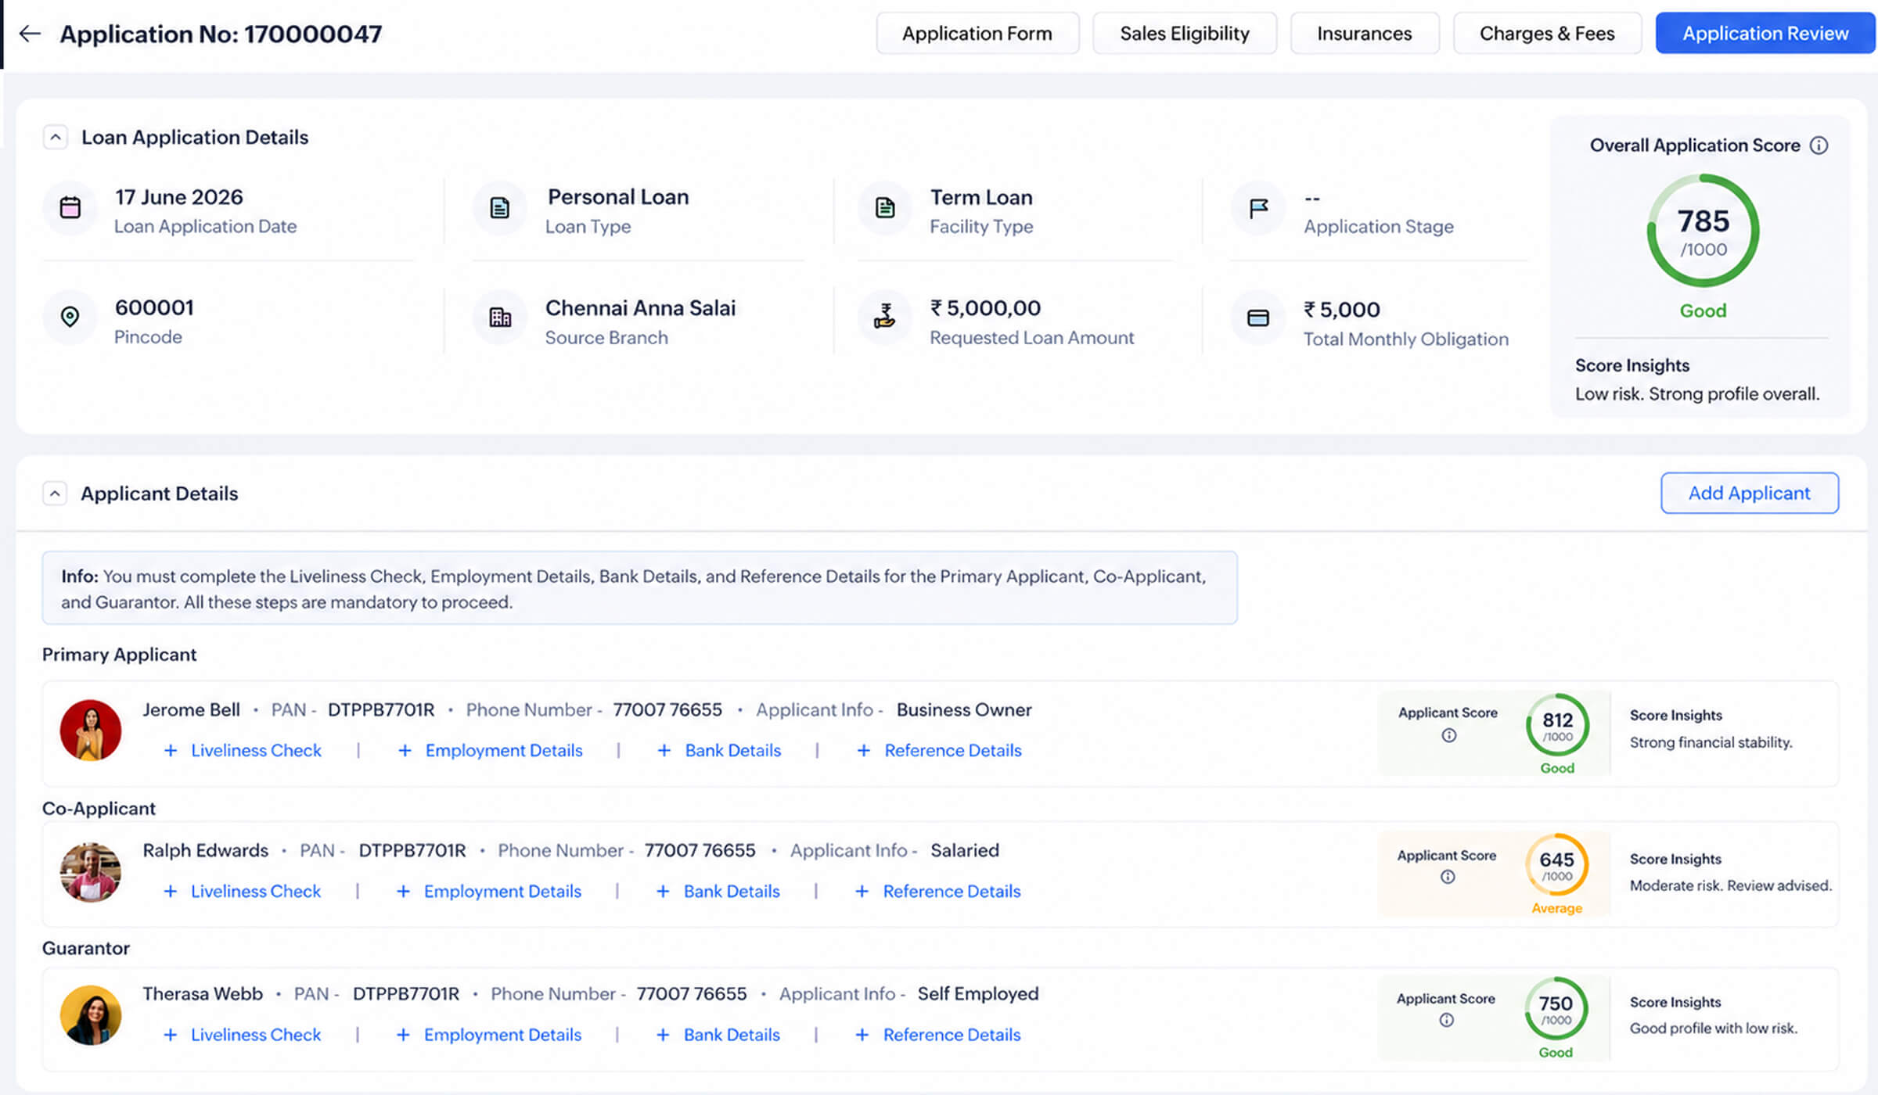Click Jerome Bell's profile photo

coord(91,731)
